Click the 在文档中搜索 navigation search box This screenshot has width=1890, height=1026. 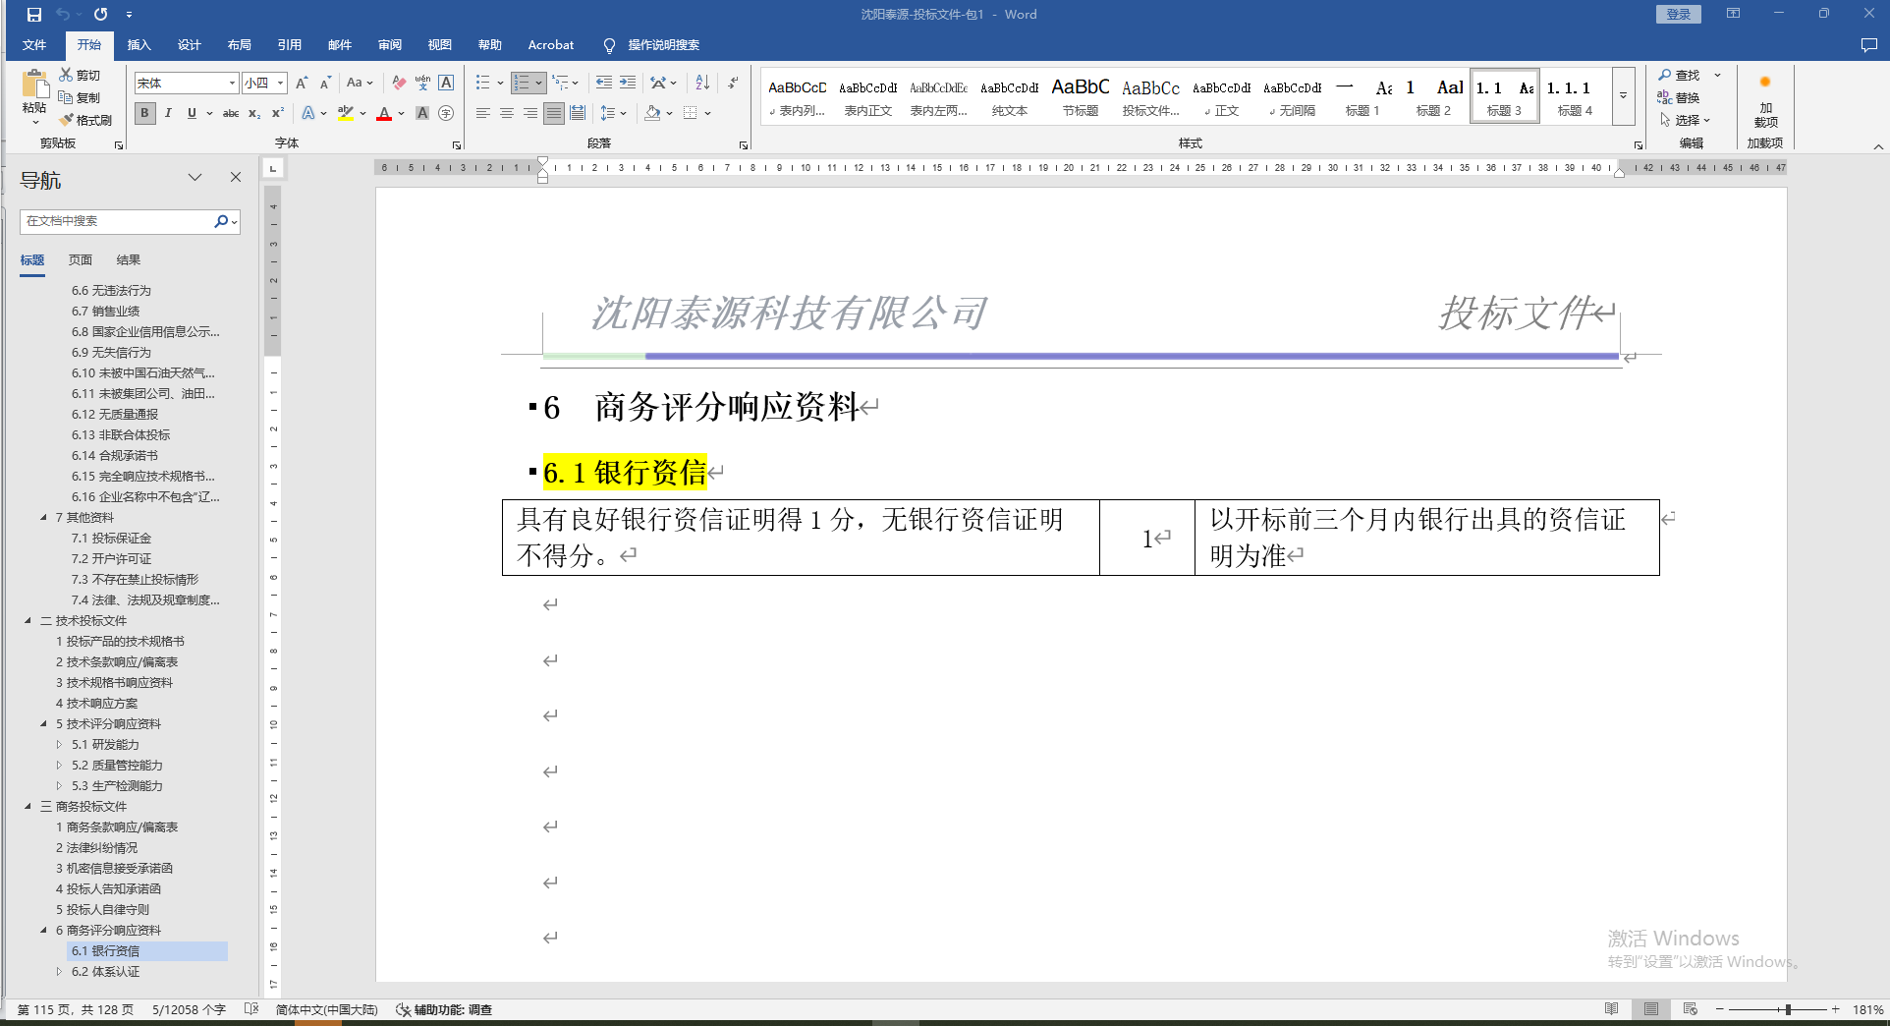point(116,221)
